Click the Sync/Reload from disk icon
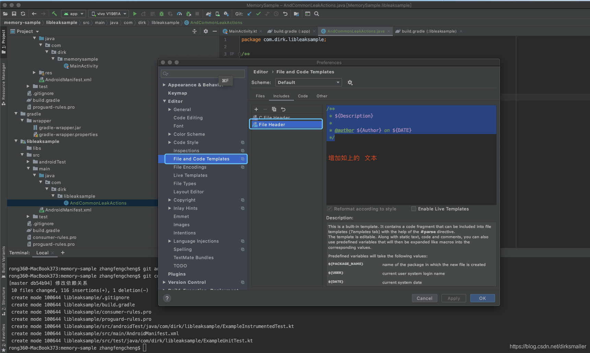 tap(23, 14)
